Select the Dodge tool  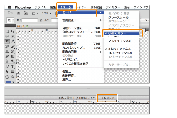[12, 61]
